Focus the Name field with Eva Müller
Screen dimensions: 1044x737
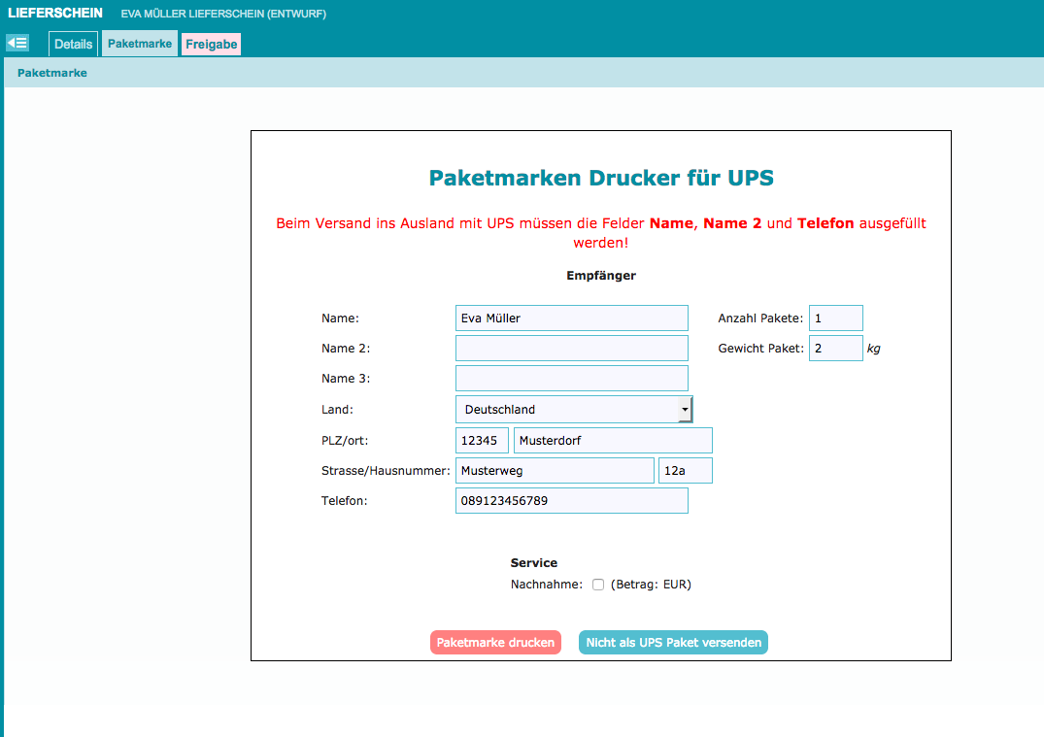click(571, 318)
